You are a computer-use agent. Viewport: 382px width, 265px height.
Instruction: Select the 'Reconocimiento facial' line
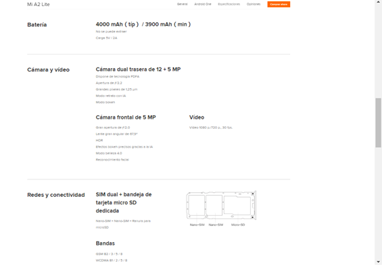112,160
